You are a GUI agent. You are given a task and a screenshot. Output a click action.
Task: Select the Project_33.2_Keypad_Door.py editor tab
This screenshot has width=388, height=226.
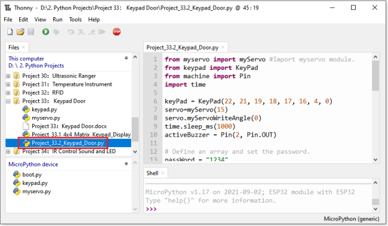(183, 48)
